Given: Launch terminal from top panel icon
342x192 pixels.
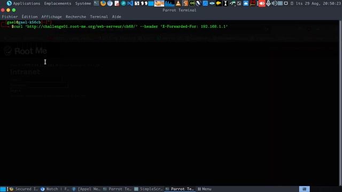Looking at the screenshot, I should pyautogui.click(x=96, y=3).
